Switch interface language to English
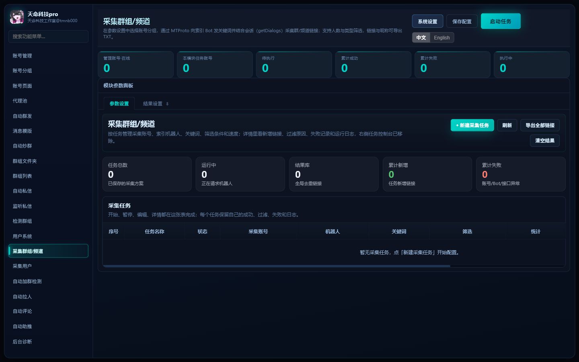The width and height of the screenshot is (579, 362). tap(441, 37)
